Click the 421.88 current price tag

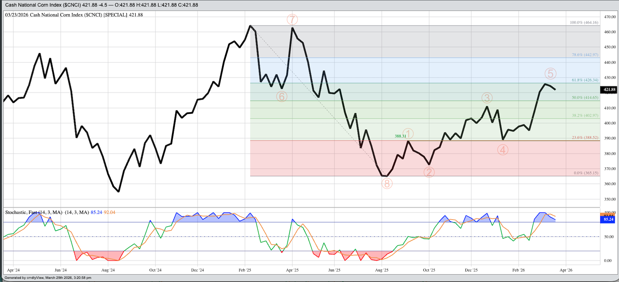pos(609,90)
